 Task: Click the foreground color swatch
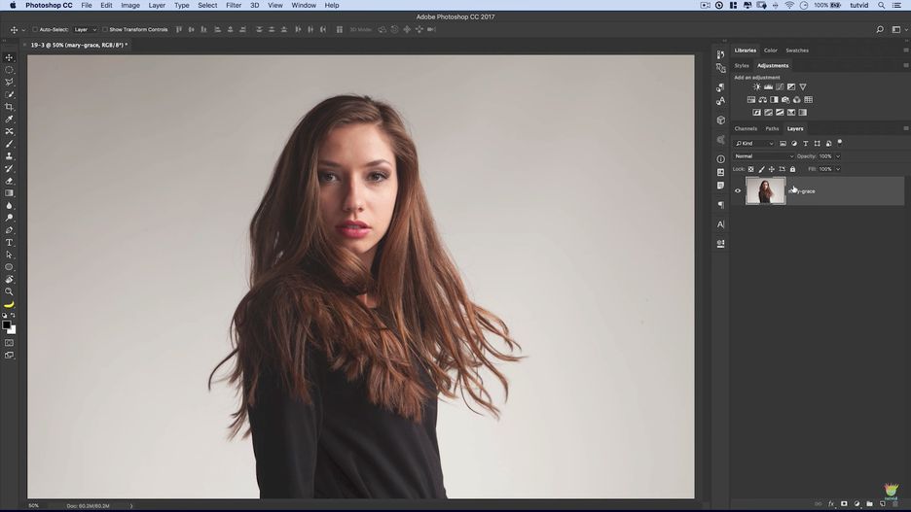tap(7, 324)
